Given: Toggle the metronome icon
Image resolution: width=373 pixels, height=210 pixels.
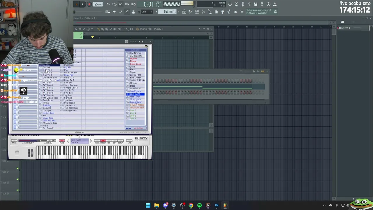Looking at the screenshot, I should click(108, 4).
